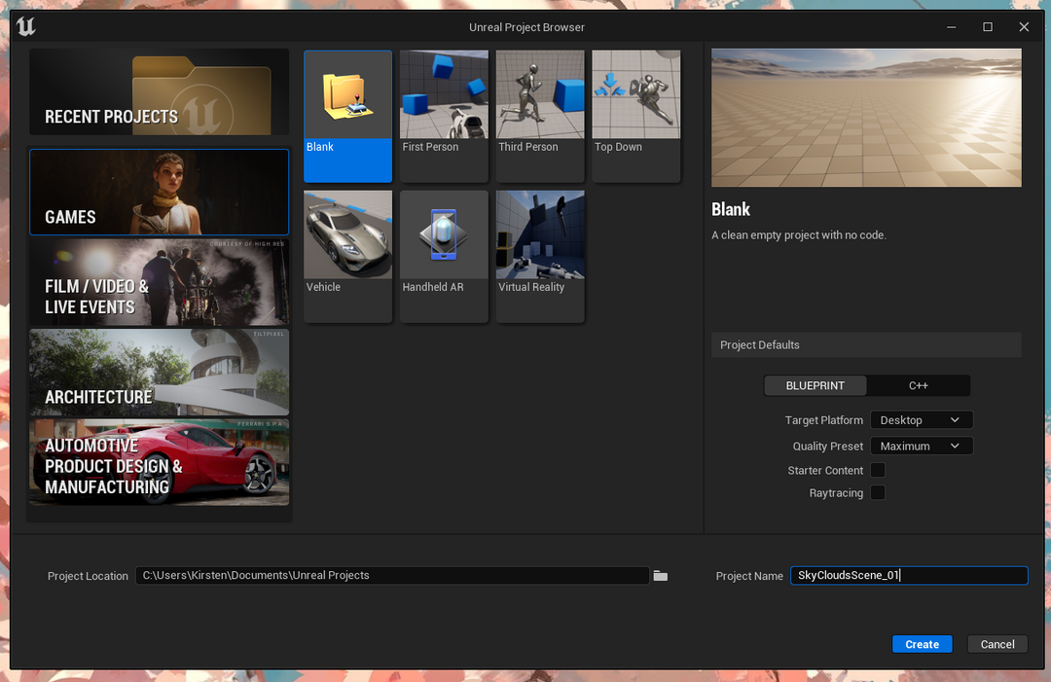Toggle the Raytracing checkbox
This screenshot has width=1051, height=682.
click(878, 493)
